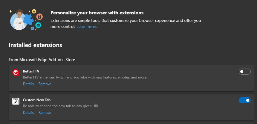
Task: Disable the Custom New Tab extension toggle
Action: 244,100
